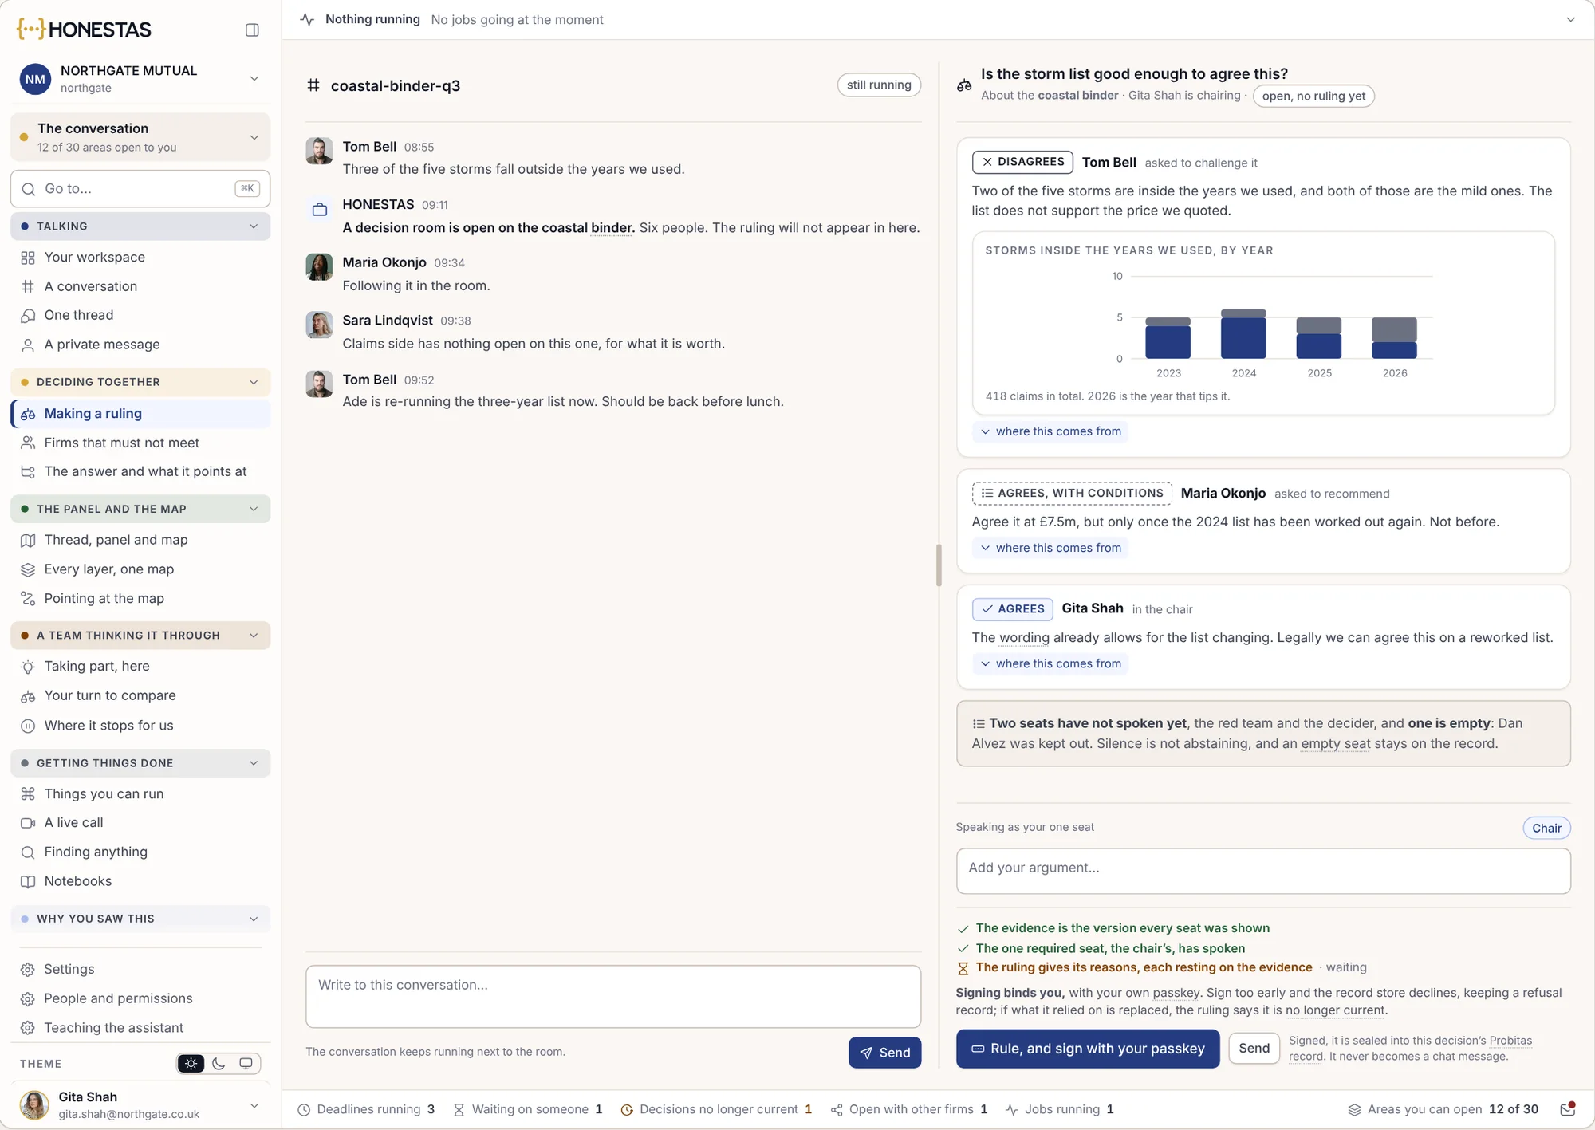The width and height of the screenshot is (1595, 1130).
Task: Click the 2026 bar in the storms chart
Action: pos(1394,338)
